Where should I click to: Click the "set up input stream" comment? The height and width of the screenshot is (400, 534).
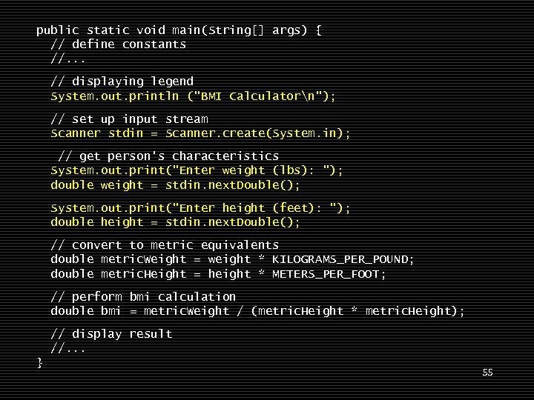pyautogui.click(x=129, y=119)
